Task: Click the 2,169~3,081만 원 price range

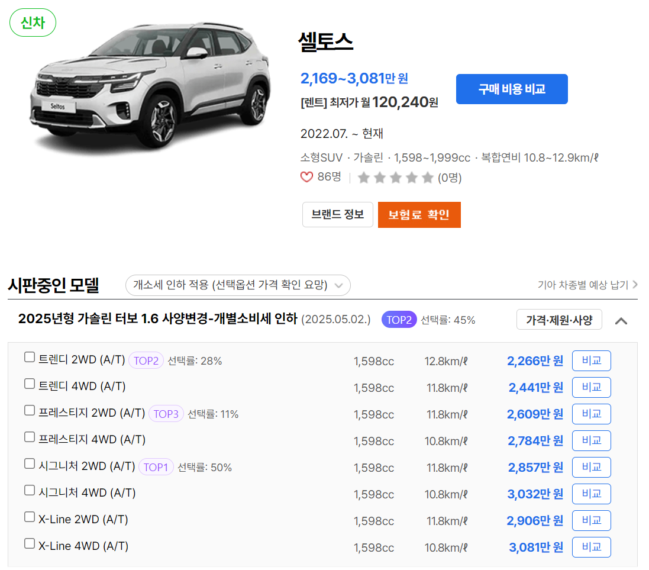Action: coord(354,78)
